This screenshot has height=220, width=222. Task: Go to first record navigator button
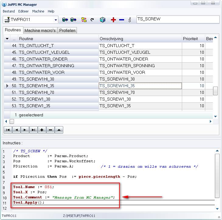coord(8,130)
